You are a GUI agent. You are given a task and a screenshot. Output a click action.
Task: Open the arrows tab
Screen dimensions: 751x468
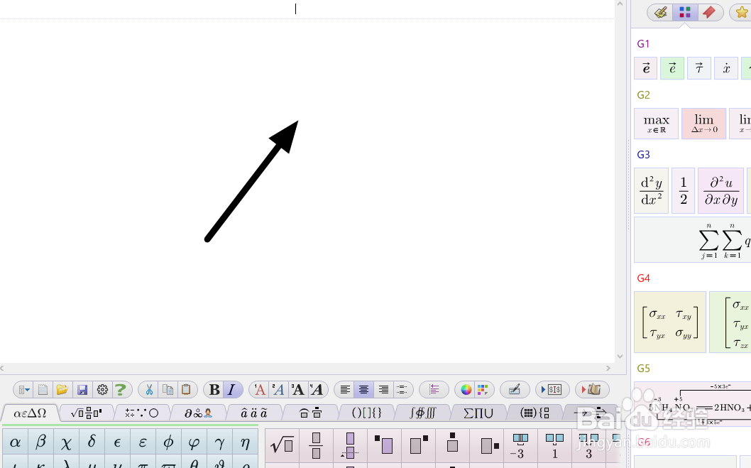point(590,413)
